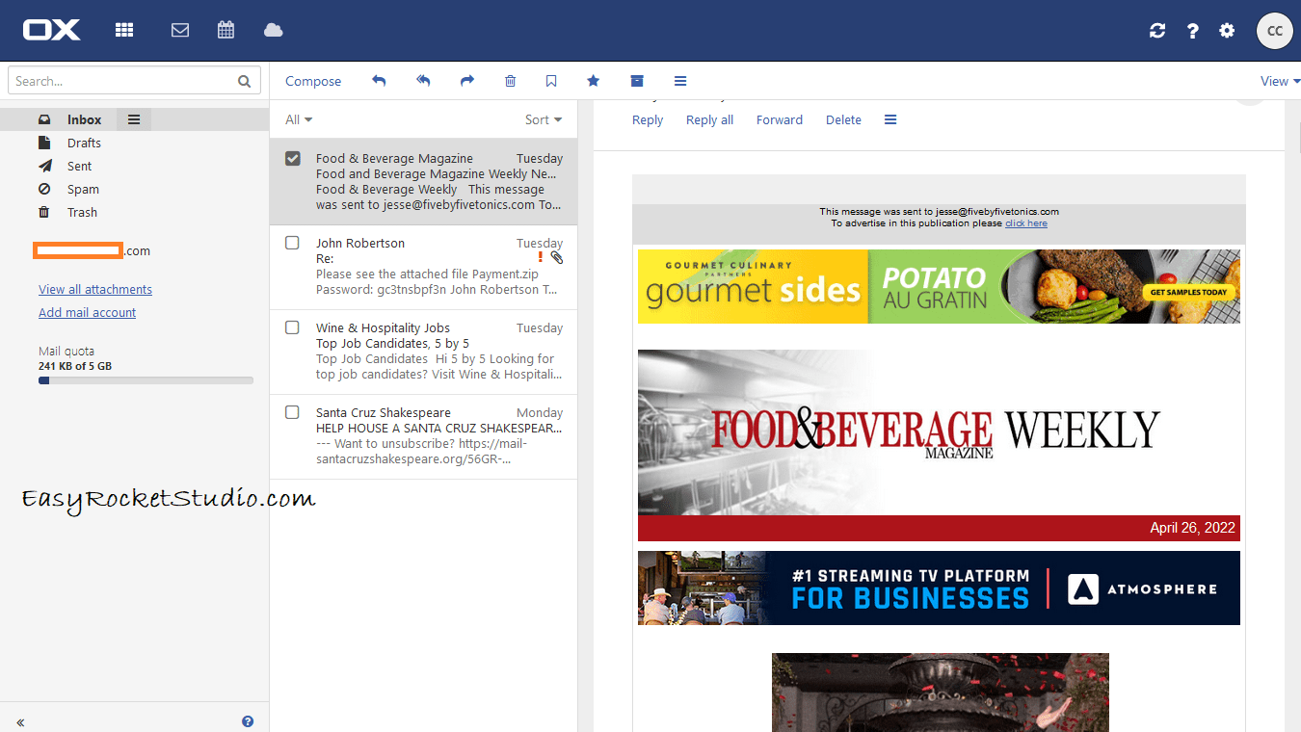Open the settings gear
This screenshot has height=732, width=1301.
pyautogui.click(x=1227, y=31)
